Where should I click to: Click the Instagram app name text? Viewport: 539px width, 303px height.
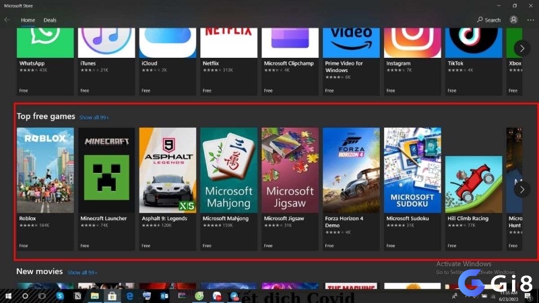[398, 63]
